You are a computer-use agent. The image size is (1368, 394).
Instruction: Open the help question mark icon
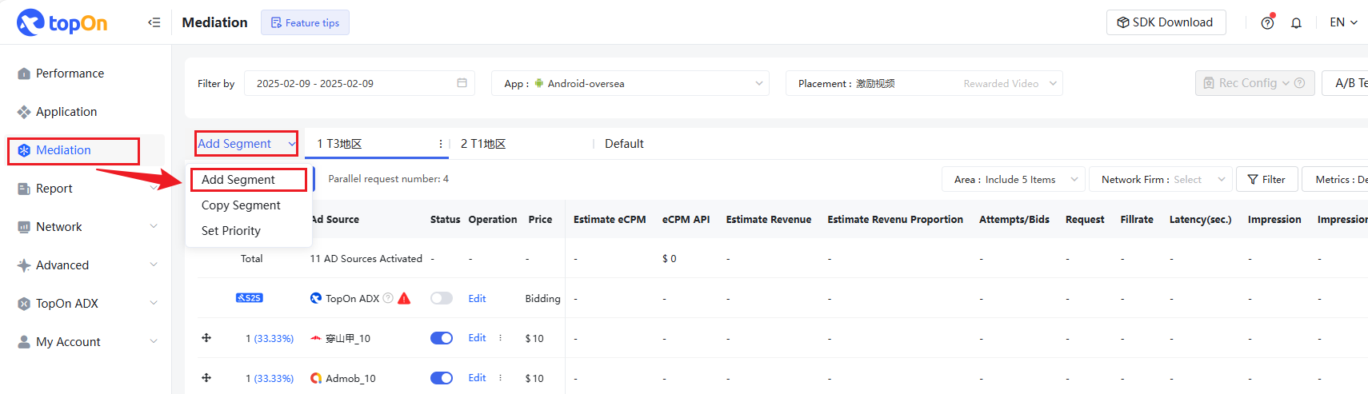pos(1267,23)
